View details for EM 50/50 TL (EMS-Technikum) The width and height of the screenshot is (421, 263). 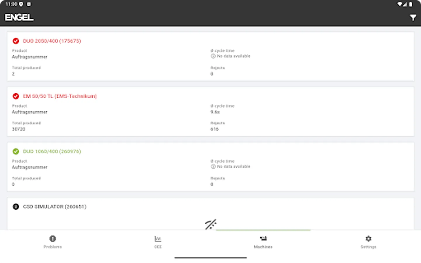[60, 96]
